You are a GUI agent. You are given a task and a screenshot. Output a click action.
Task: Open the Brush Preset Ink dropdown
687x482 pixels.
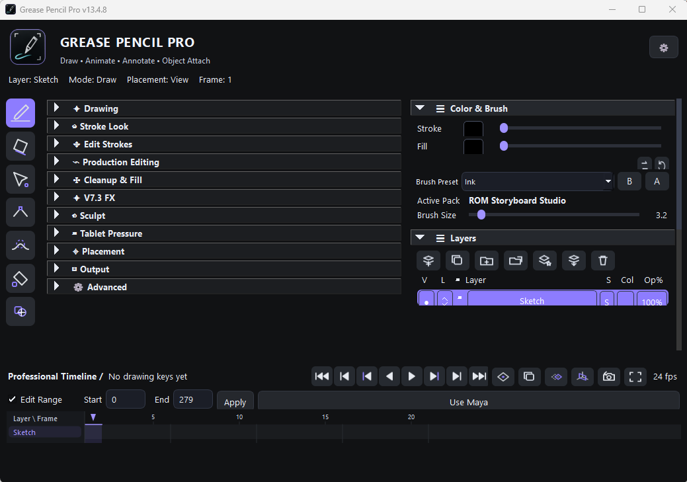(538, 181)
